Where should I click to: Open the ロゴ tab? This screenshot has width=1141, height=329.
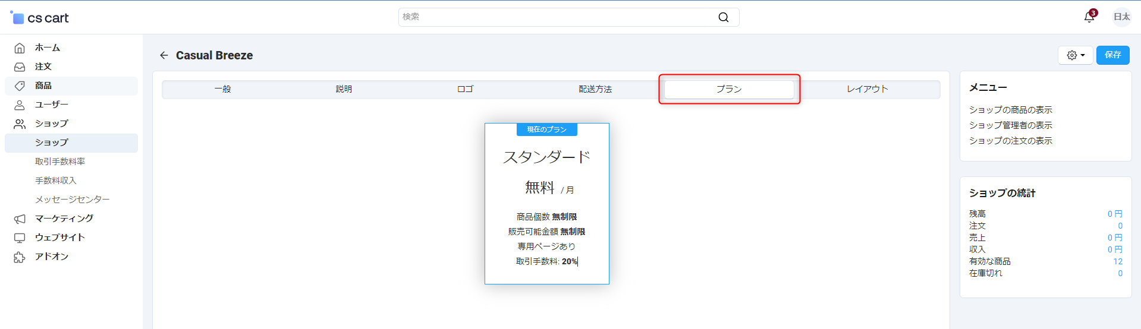465,89
